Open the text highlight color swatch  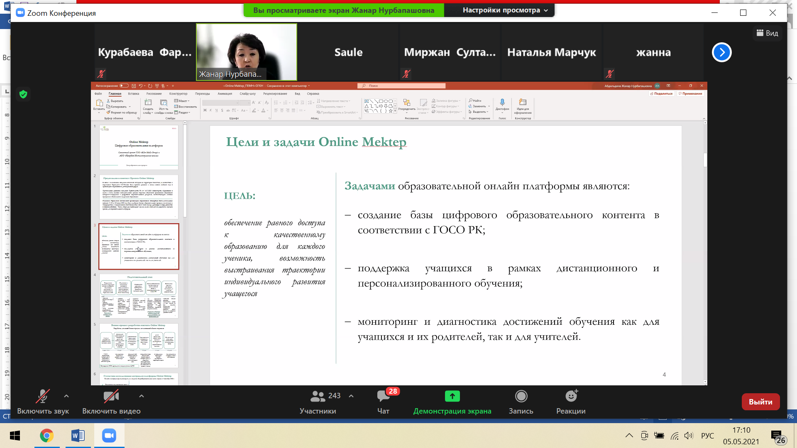click(x=254, y=110)
